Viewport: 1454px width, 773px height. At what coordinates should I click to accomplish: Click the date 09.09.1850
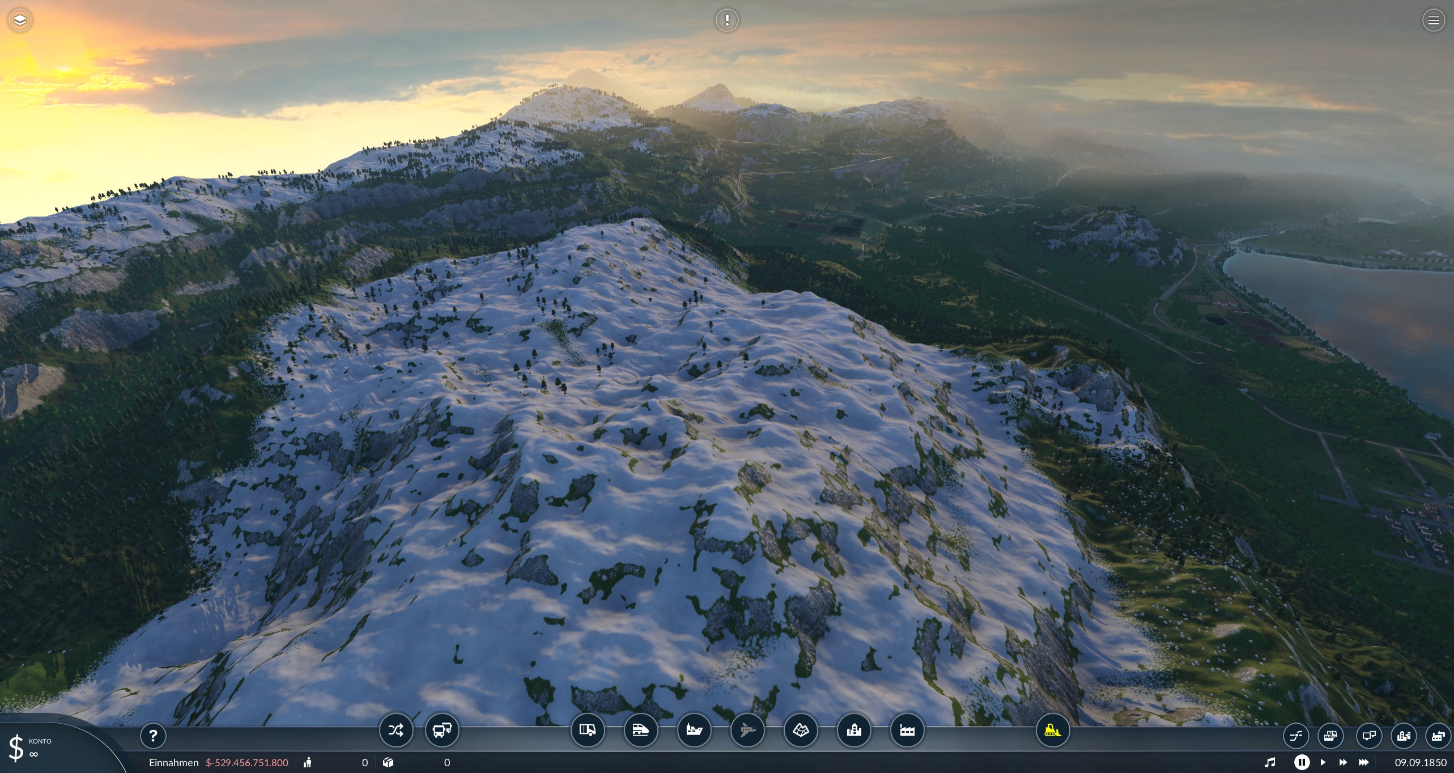1421,763
